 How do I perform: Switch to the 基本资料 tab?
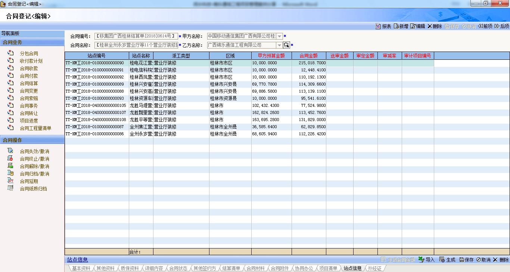(81, 268)
